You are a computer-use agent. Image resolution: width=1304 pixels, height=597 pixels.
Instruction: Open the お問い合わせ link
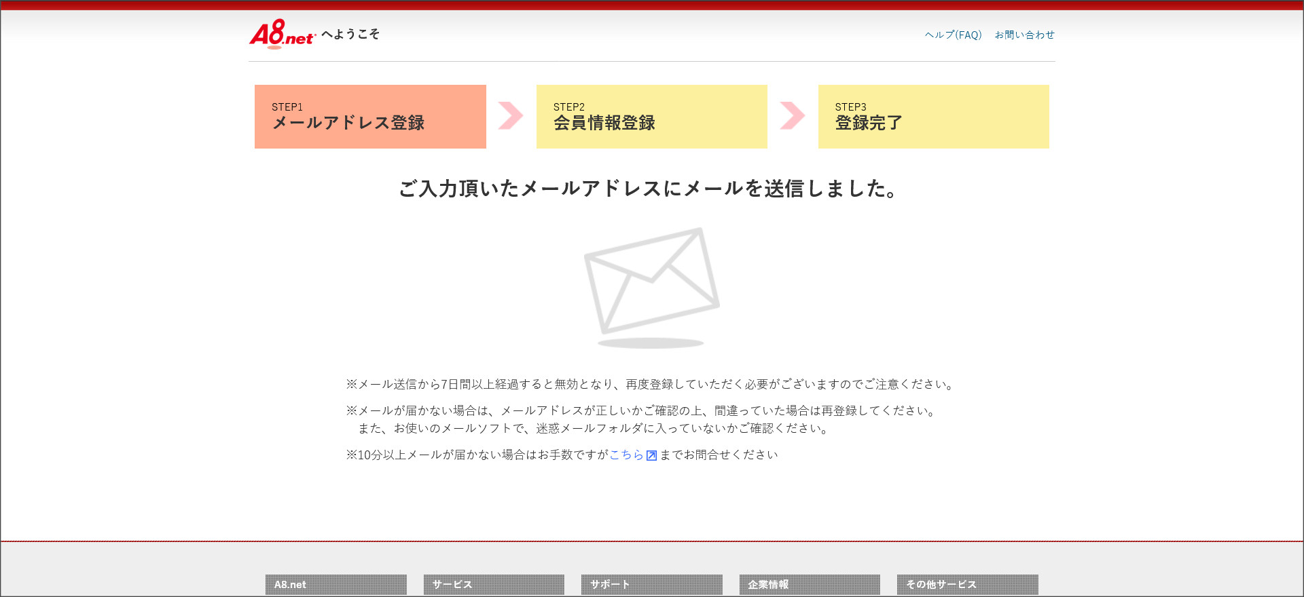(x=1024, y=35)
